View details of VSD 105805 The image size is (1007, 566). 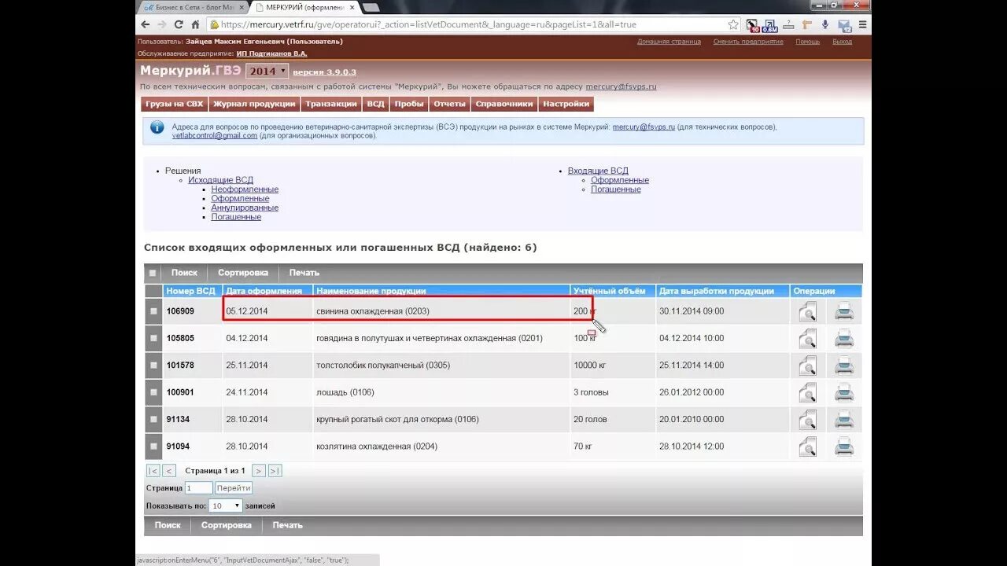pyautogui.click(x=807, y=339)
